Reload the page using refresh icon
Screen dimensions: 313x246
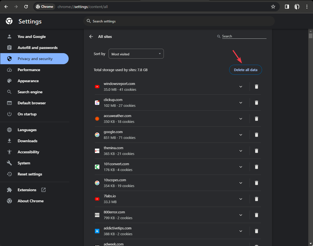[x=26, y=7]
